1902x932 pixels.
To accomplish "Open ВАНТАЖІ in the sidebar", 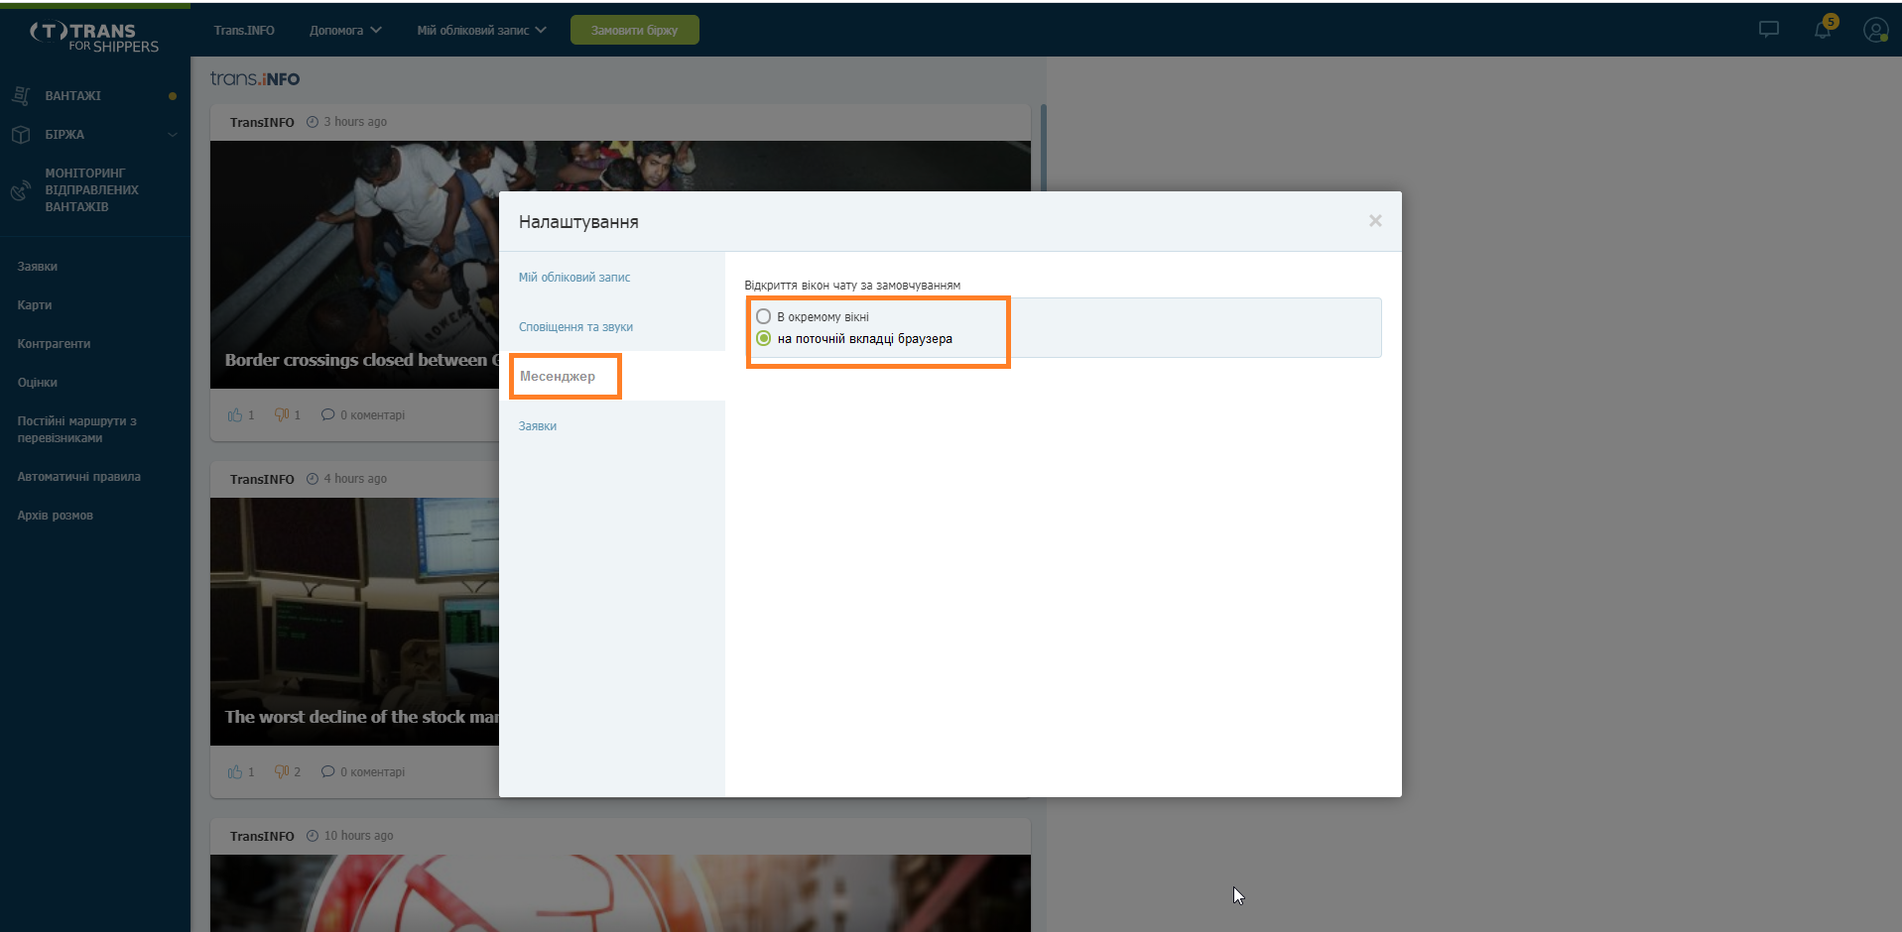I will point(72,96).
